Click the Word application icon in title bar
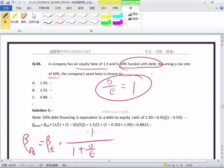 tap(2, 2)
